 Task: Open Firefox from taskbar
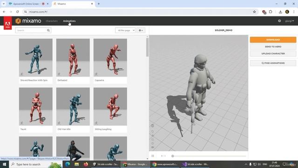(86, 164)
